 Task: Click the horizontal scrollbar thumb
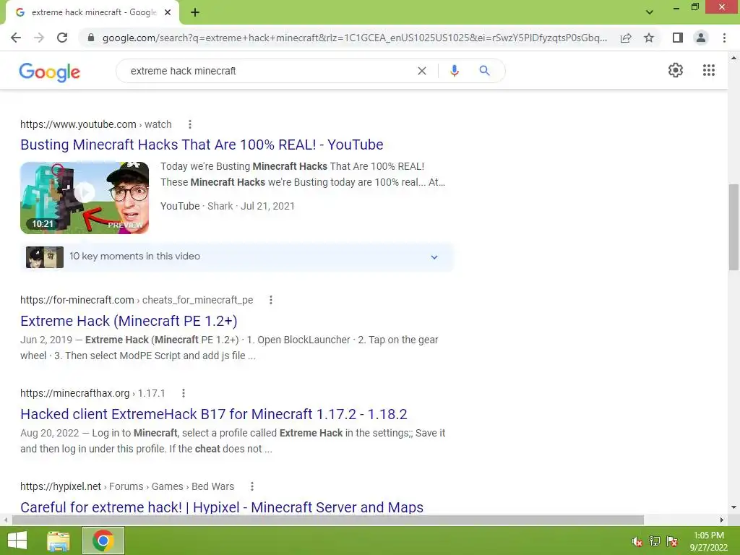[328, 520]
